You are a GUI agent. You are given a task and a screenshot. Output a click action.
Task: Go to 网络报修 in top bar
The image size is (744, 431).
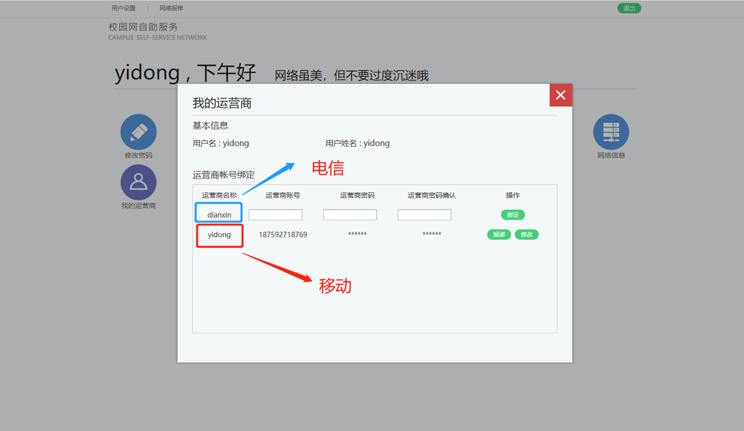171,8
